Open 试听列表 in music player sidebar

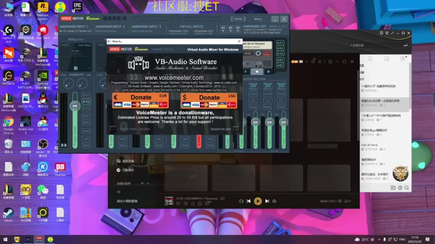[x=126, y=161]
